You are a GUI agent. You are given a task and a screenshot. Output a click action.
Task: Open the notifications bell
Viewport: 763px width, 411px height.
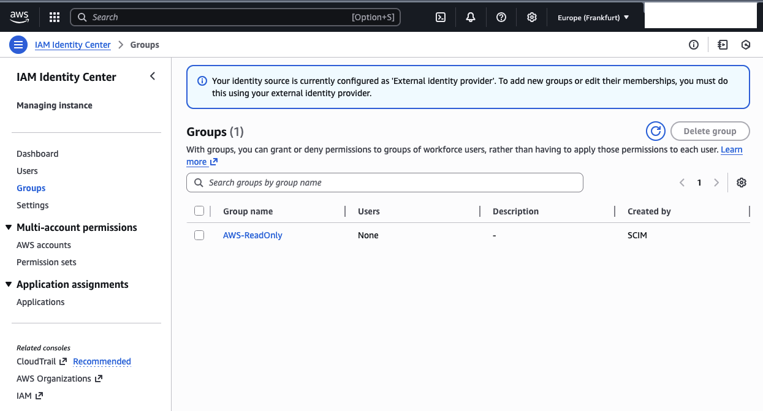point(470,17)
